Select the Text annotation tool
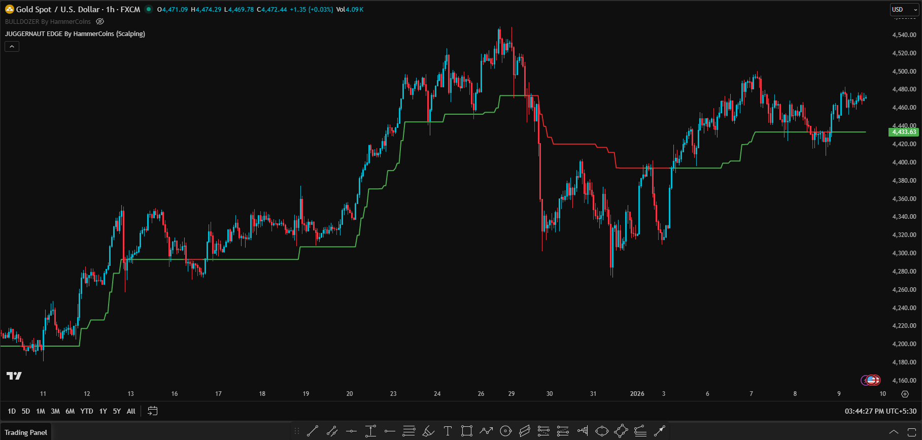Viewport: 922px width, 440px height. pos(448,431)
